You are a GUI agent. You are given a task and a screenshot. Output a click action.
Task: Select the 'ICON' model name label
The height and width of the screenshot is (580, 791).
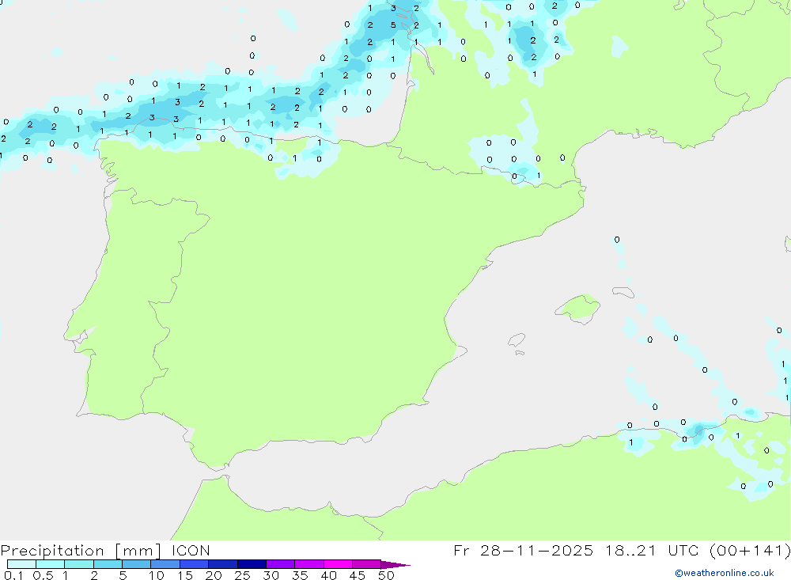(x=191, y=550)
